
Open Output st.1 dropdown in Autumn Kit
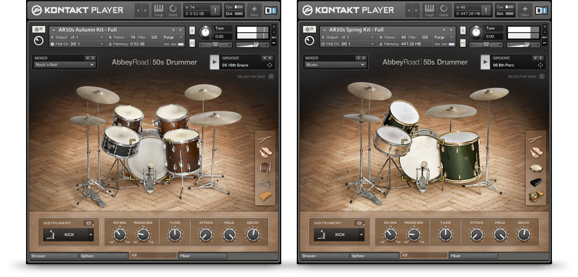77,37
